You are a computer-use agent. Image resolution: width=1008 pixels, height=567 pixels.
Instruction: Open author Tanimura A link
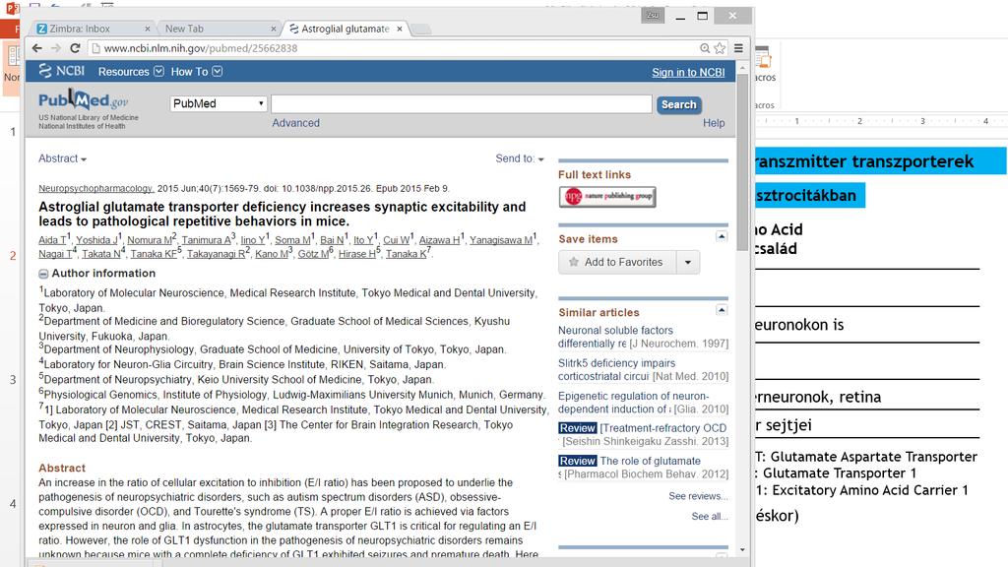pos(207,240)
